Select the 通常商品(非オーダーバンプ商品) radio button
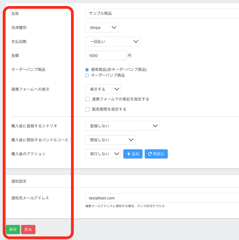Viewport: 239px width, 240px height. (x=87, y=70)
